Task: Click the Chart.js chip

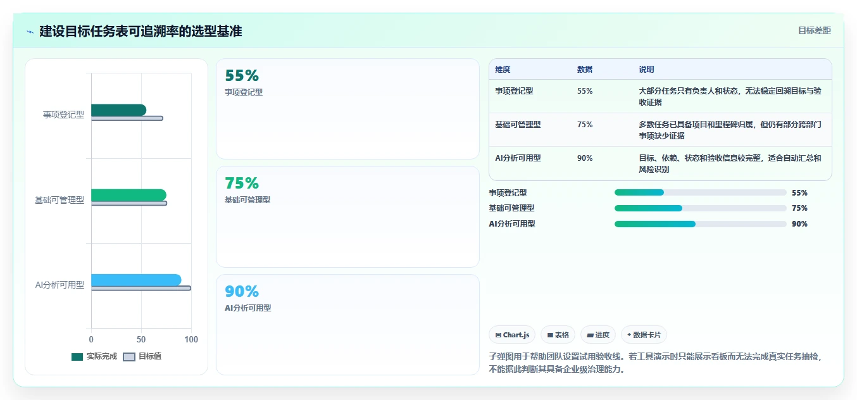Action: (x=512, y=335)
